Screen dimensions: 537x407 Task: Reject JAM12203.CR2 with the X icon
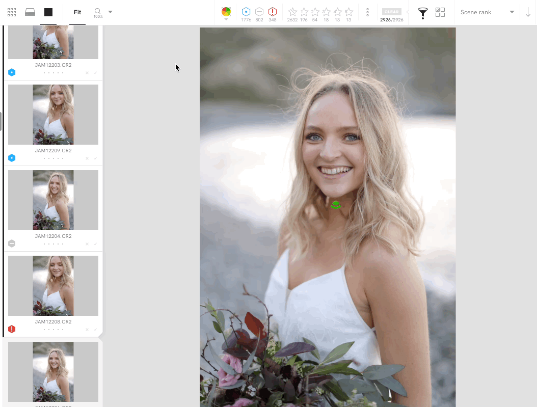(x=87, y=73)
